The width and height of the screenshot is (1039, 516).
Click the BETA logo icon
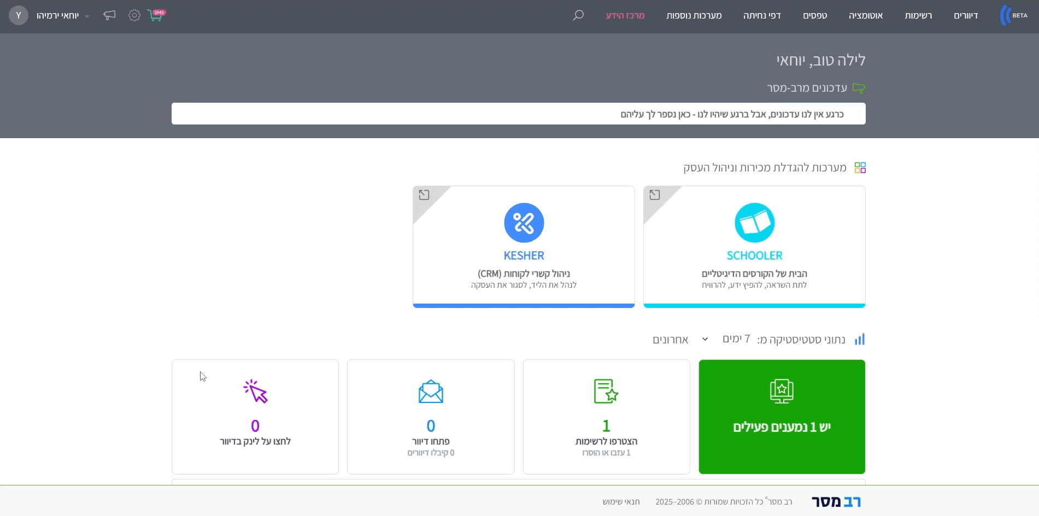(1014, 15)
